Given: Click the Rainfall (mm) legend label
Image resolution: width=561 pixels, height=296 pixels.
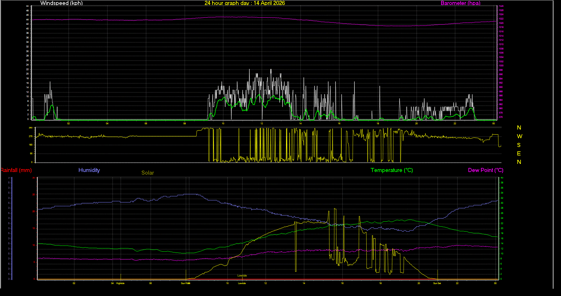Looking at the screenshot, I should pos(16,170).
